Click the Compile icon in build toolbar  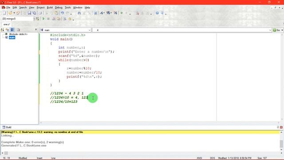pos(54,19)
